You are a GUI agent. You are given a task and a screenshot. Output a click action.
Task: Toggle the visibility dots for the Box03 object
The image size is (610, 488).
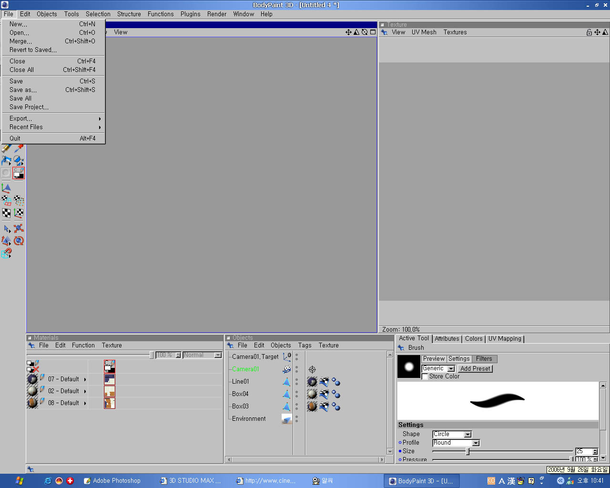point(296,407)
